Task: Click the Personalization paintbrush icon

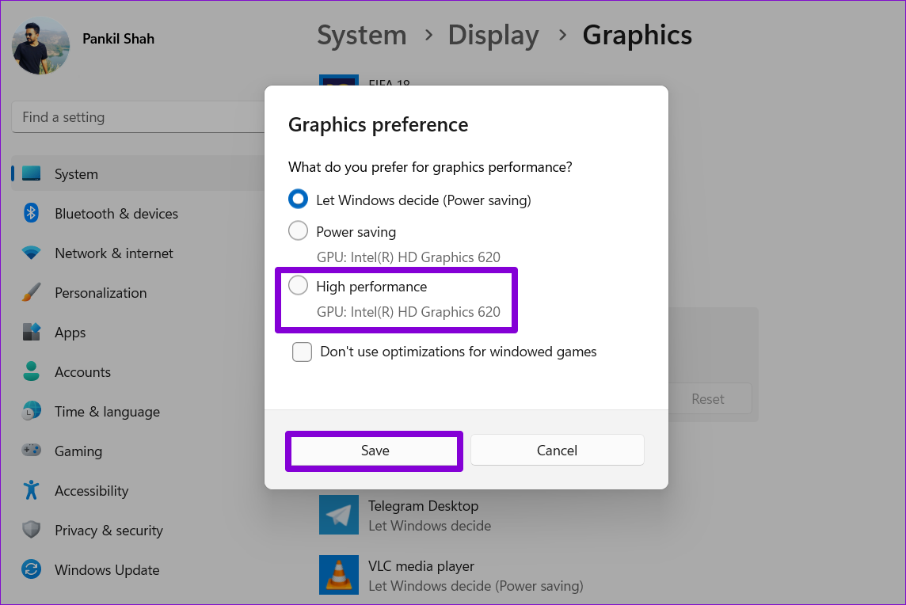Action: tap(32, 293)
